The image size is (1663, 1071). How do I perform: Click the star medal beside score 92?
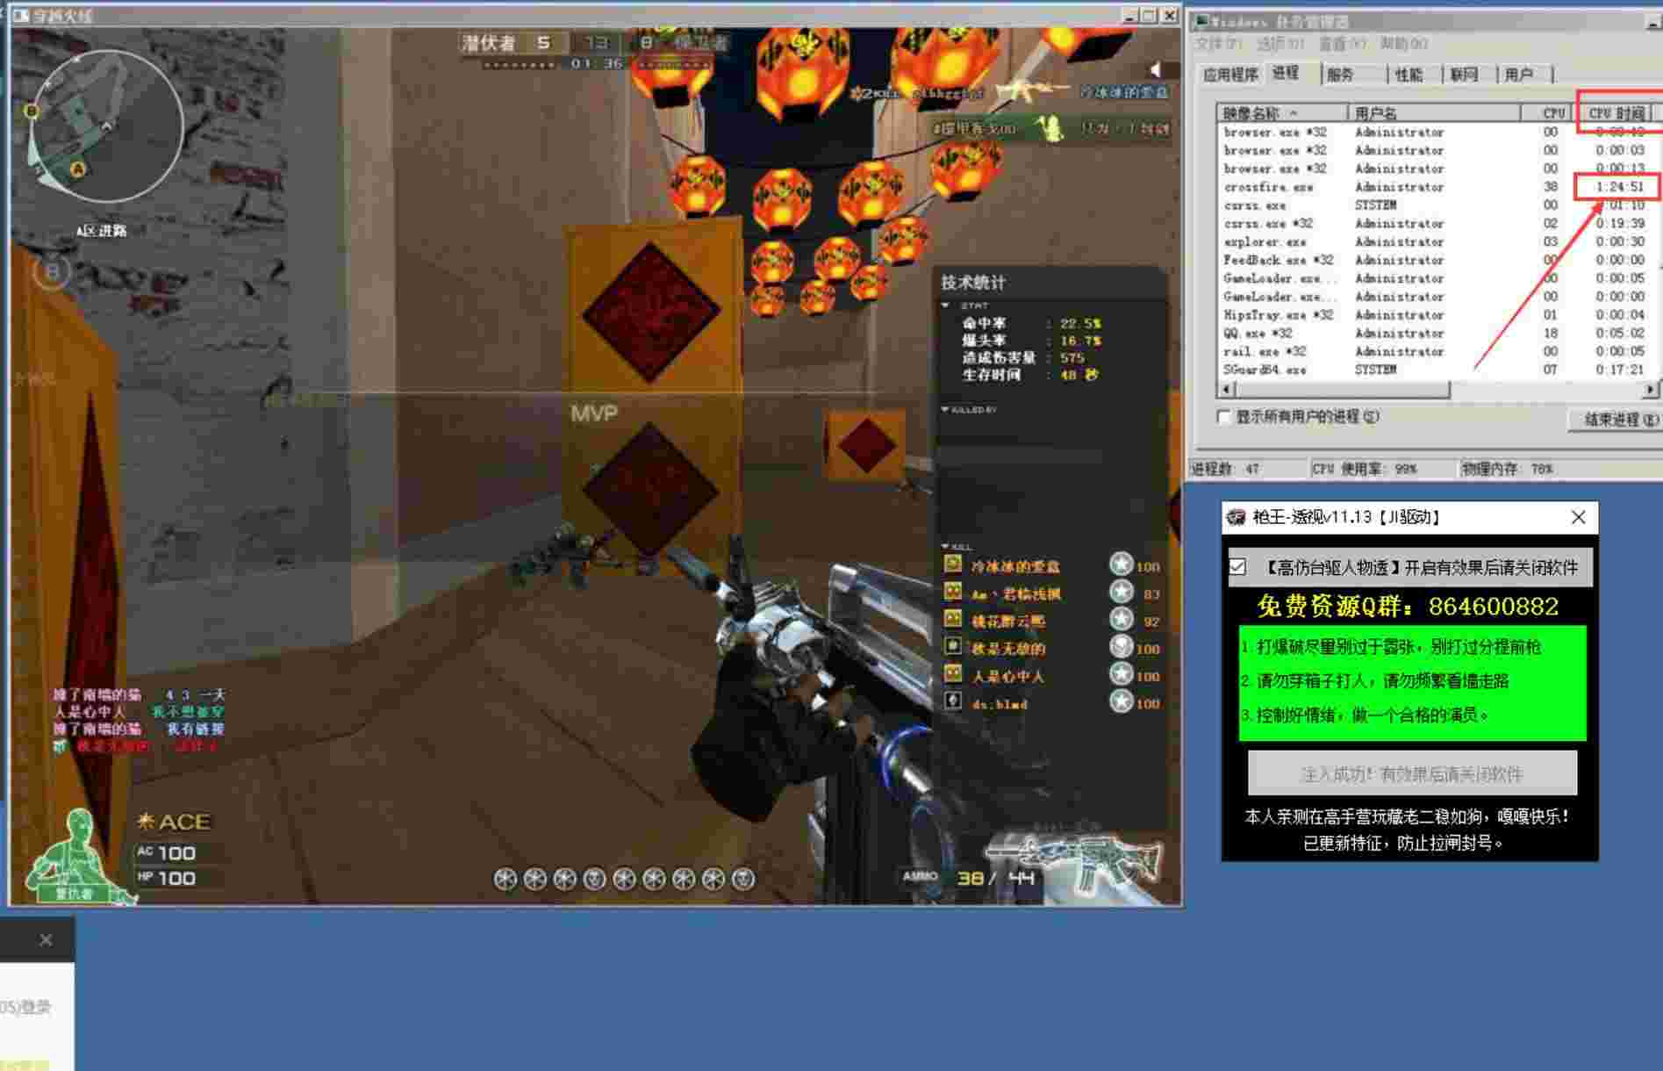pos(1122,620)
